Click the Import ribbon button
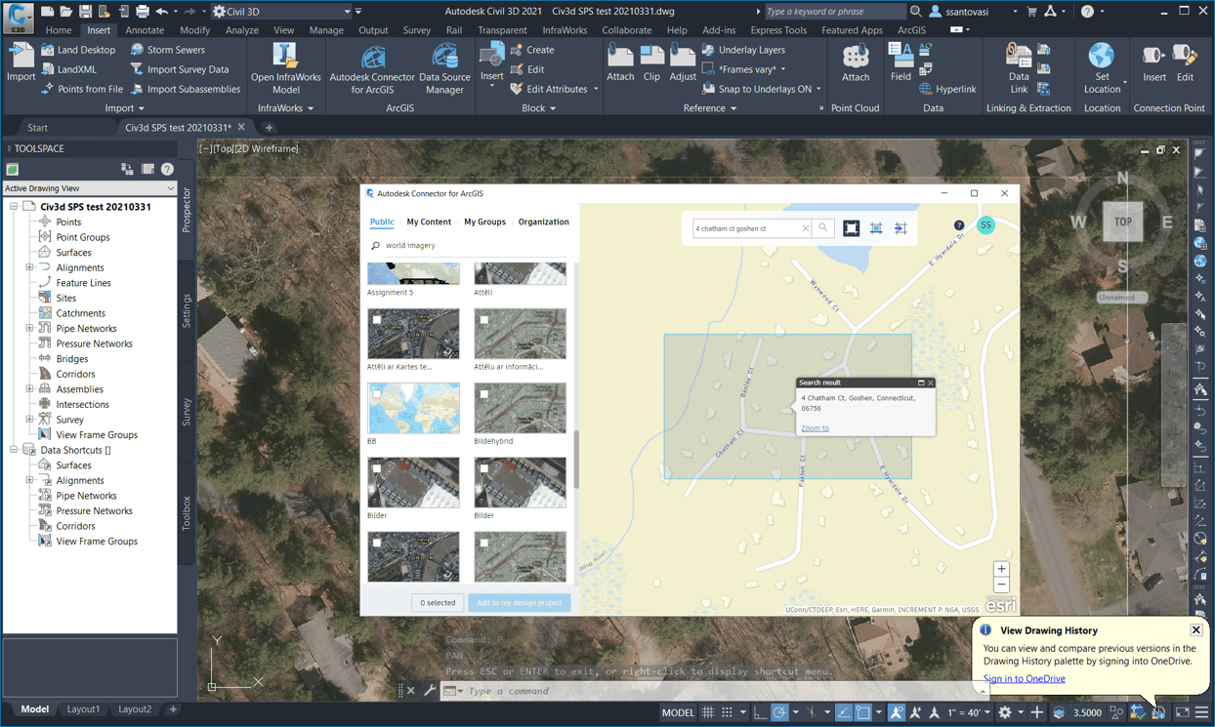This screenshot has width=1215, height=727. [x=21, y=61]
